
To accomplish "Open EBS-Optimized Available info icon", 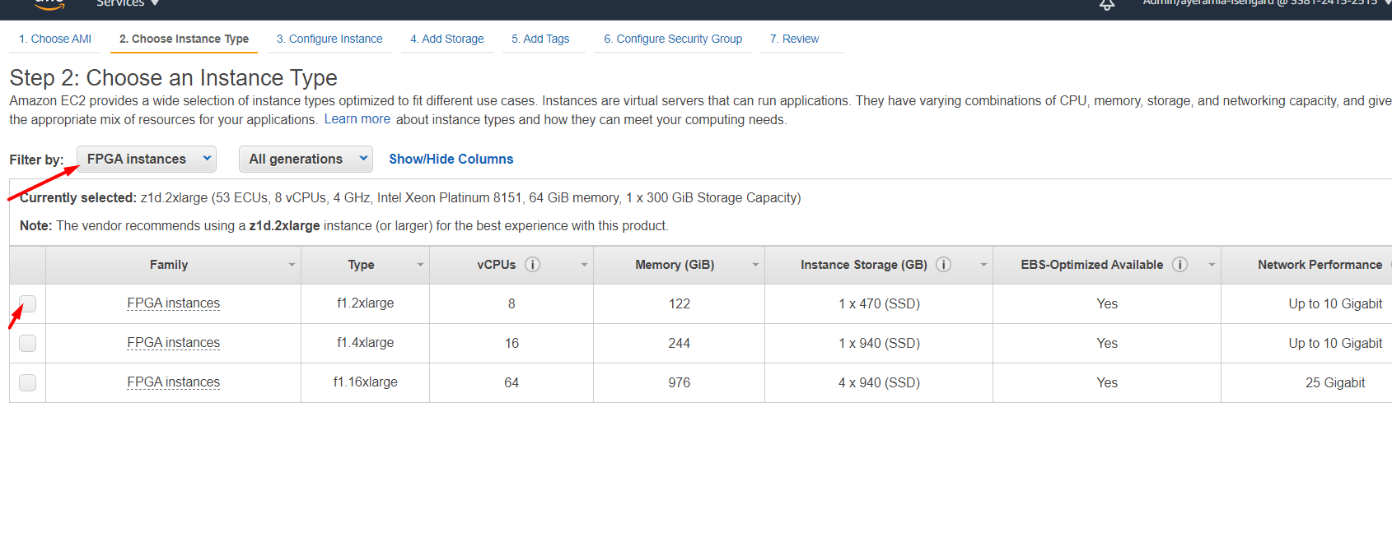I will tap(1180, 265).
